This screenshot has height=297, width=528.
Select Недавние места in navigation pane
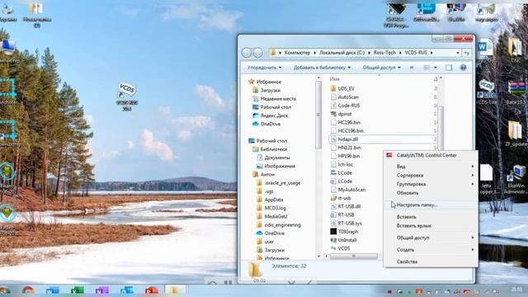(x=278, y=99)
